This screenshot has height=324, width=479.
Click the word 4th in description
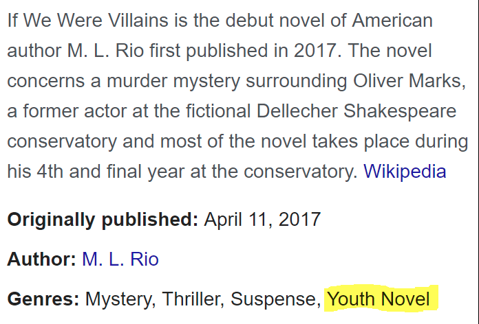[50, 172]
